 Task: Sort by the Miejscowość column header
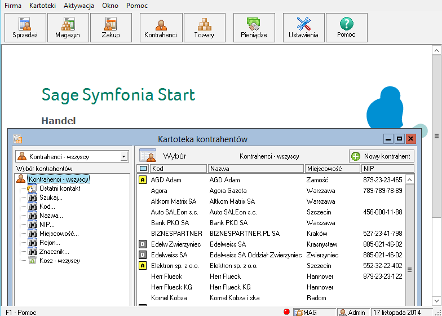(x=333, y=168)
